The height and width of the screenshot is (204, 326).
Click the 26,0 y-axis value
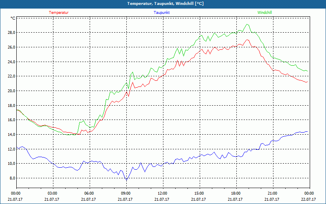tap(12, 47)
